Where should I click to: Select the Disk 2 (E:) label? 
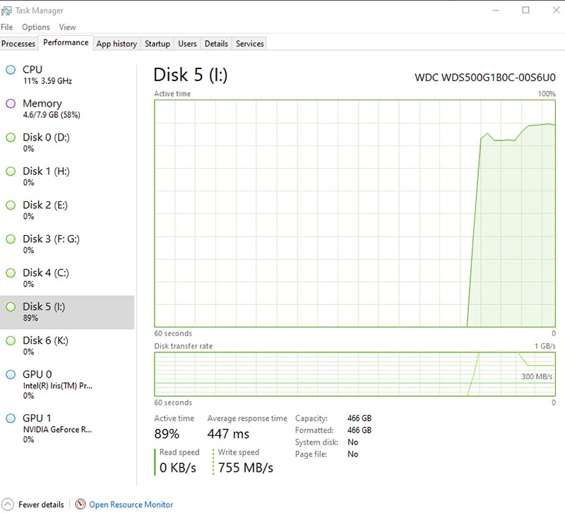click(x=45, y=205)
